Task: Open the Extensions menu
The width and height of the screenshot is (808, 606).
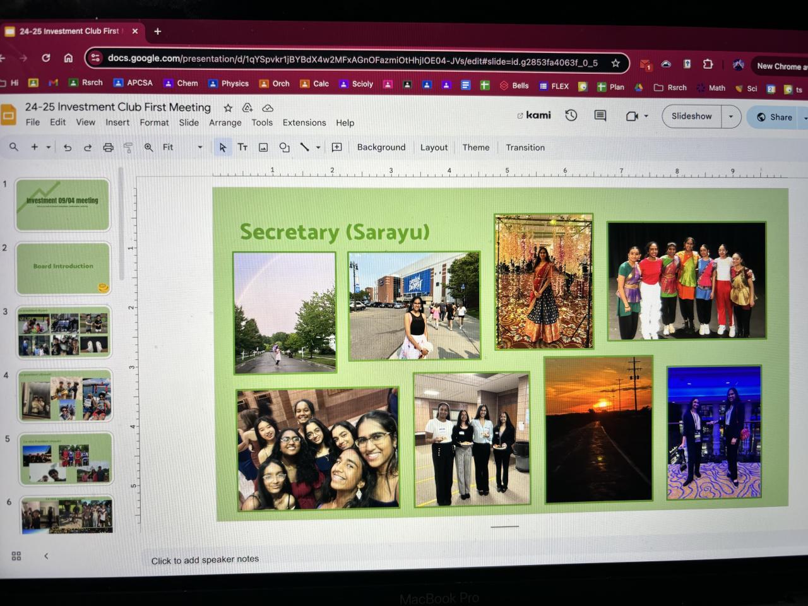Action: click(304, 122)
